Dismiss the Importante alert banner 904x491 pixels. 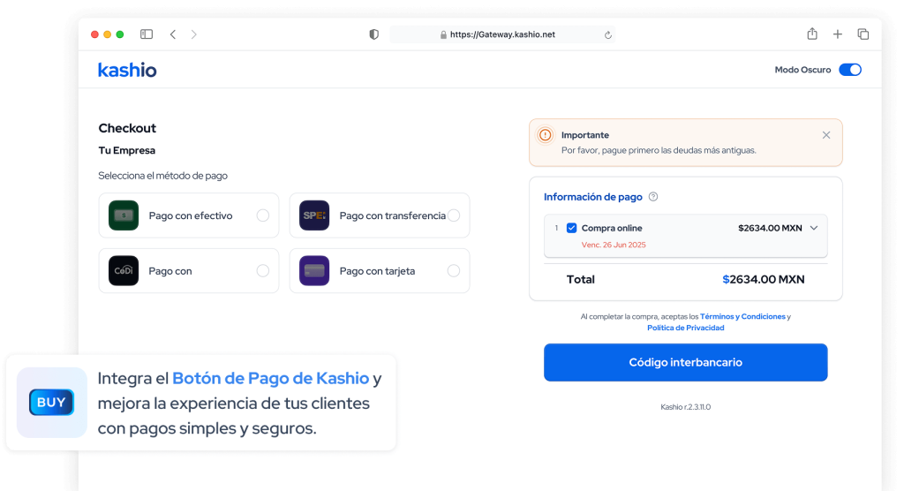pos(826,135)
